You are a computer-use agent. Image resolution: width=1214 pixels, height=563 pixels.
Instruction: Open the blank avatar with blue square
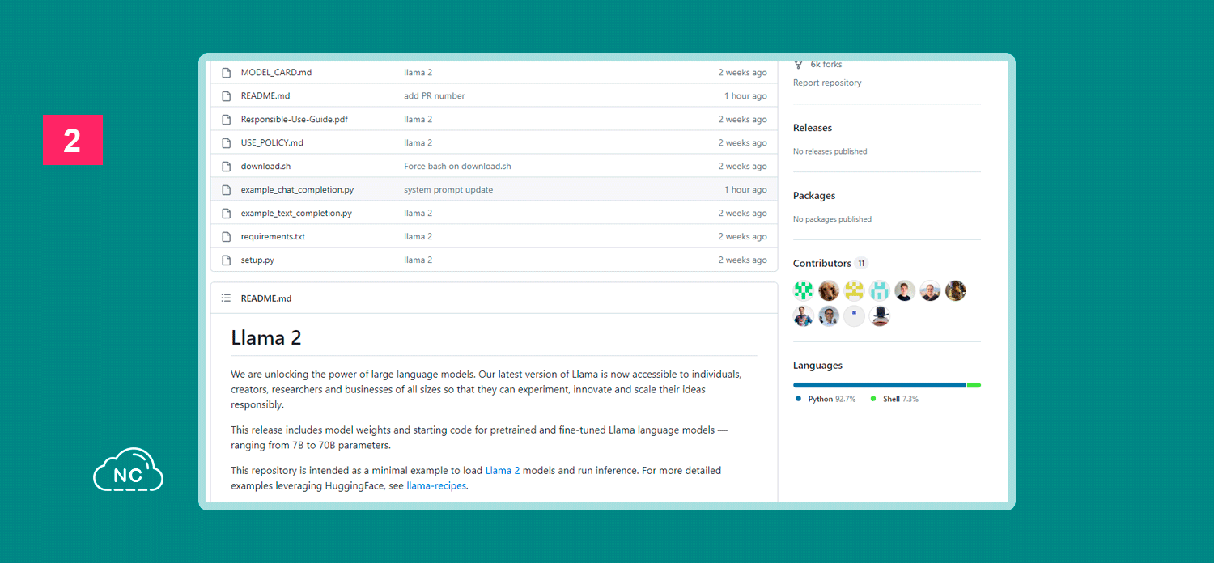coord(854,316)
